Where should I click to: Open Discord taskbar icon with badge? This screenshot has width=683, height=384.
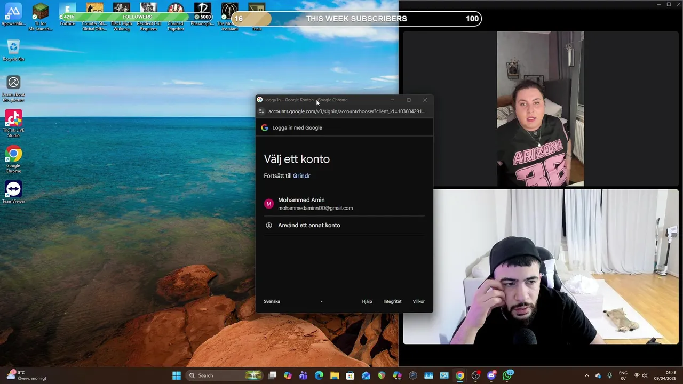(491, 375)
